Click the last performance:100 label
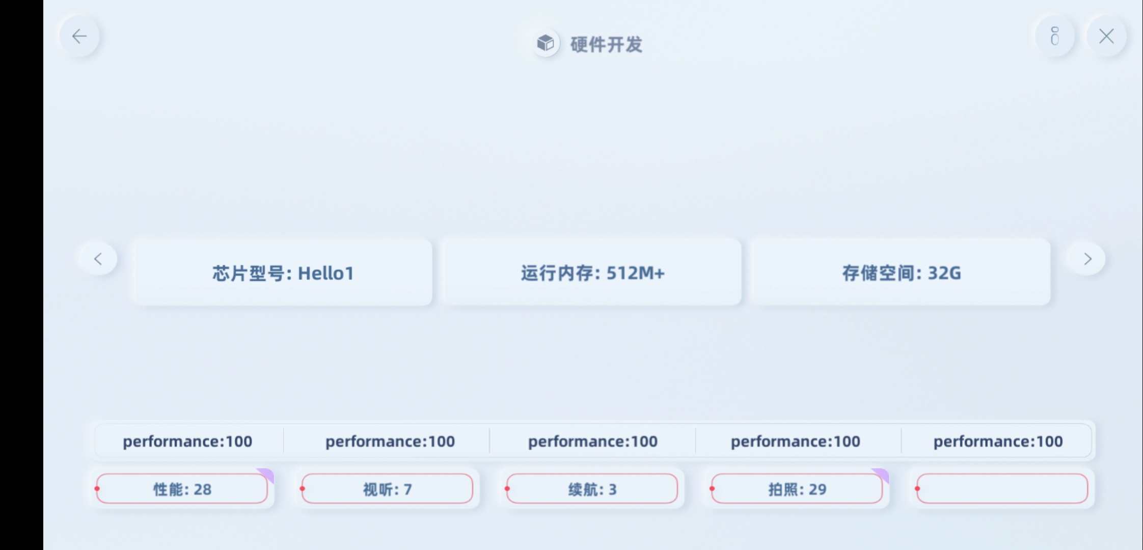The image size is (1143, 550). tap(998, 441)
